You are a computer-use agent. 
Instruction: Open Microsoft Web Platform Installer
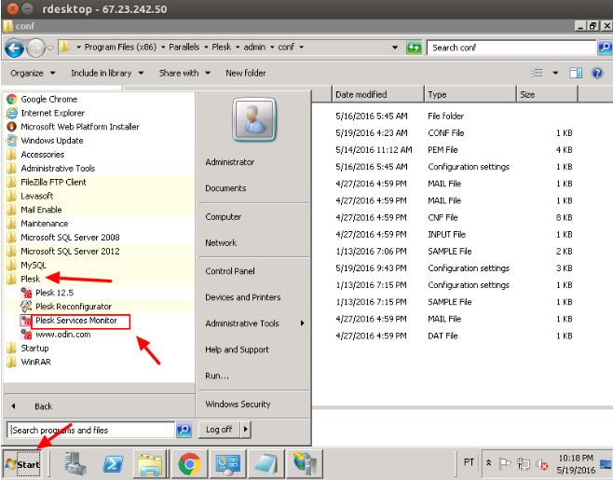point(73,127)
